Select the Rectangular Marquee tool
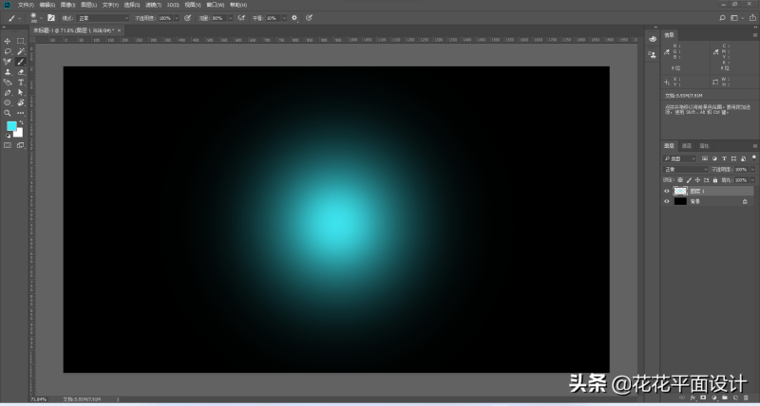This screenshot has height=406, width=760. 20,42
